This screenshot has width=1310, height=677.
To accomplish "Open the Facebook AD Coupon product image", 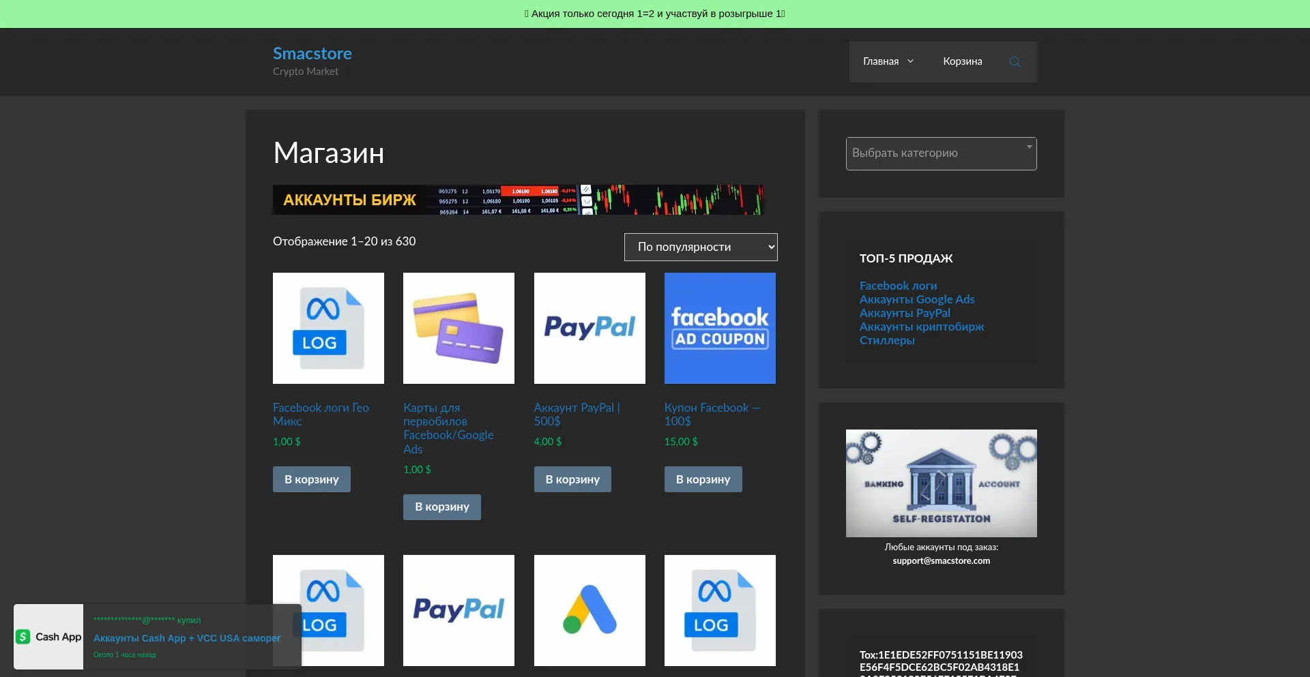I will click(720, 328).
